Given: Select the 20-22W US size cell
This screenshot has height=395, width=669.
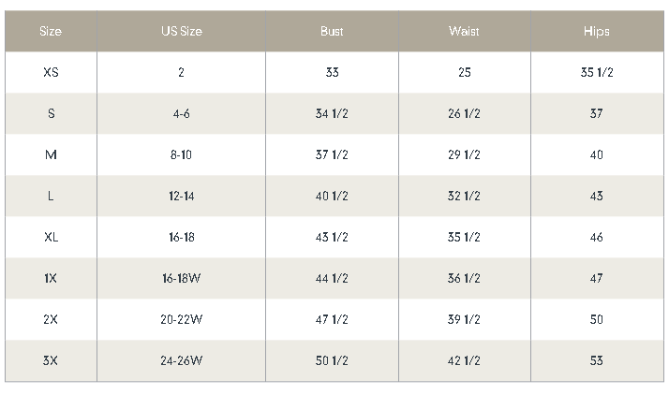Looking at the screenshot, I should [181, 320].
